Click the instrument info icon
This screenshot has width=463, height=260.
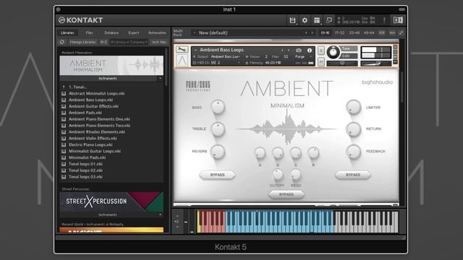309,51
